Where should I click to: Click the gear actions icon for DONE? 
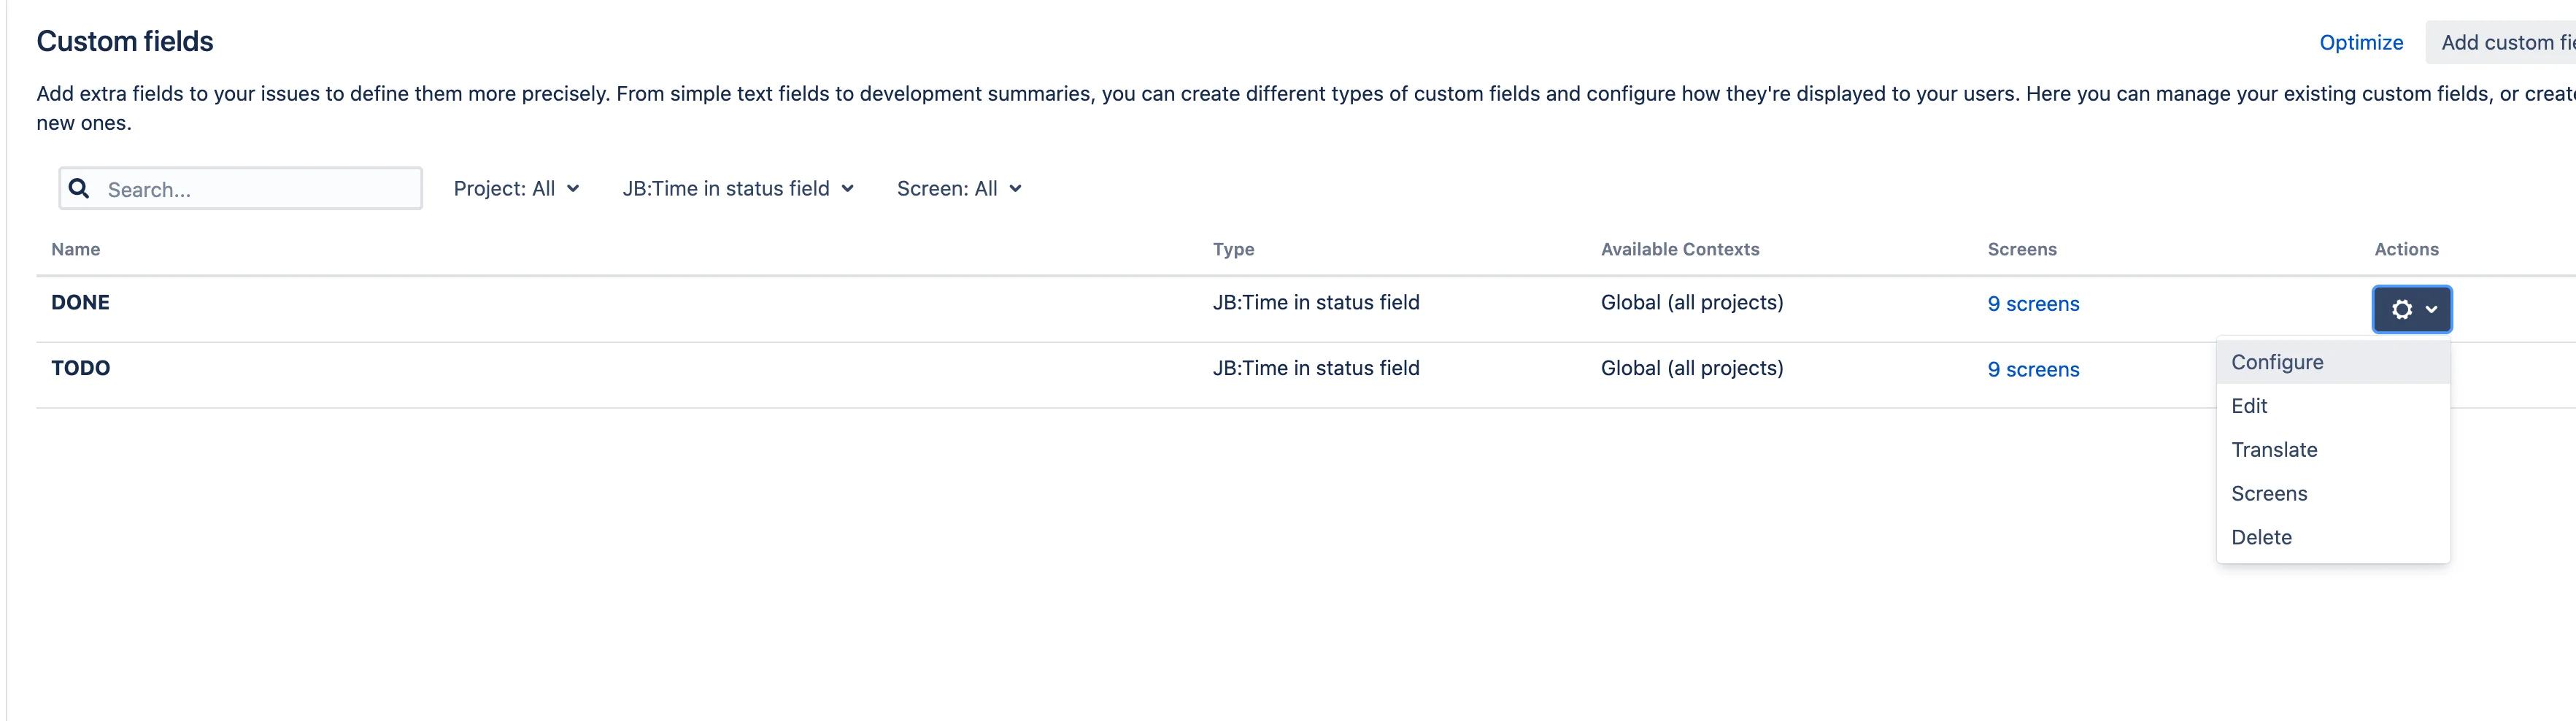(x=2401, y=309)
